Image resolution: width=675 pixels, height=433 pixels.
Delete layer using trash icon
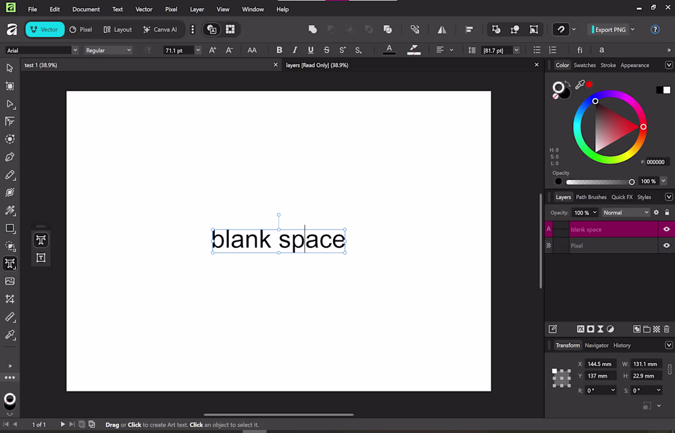pyautogui.click(x=666, y=329)
